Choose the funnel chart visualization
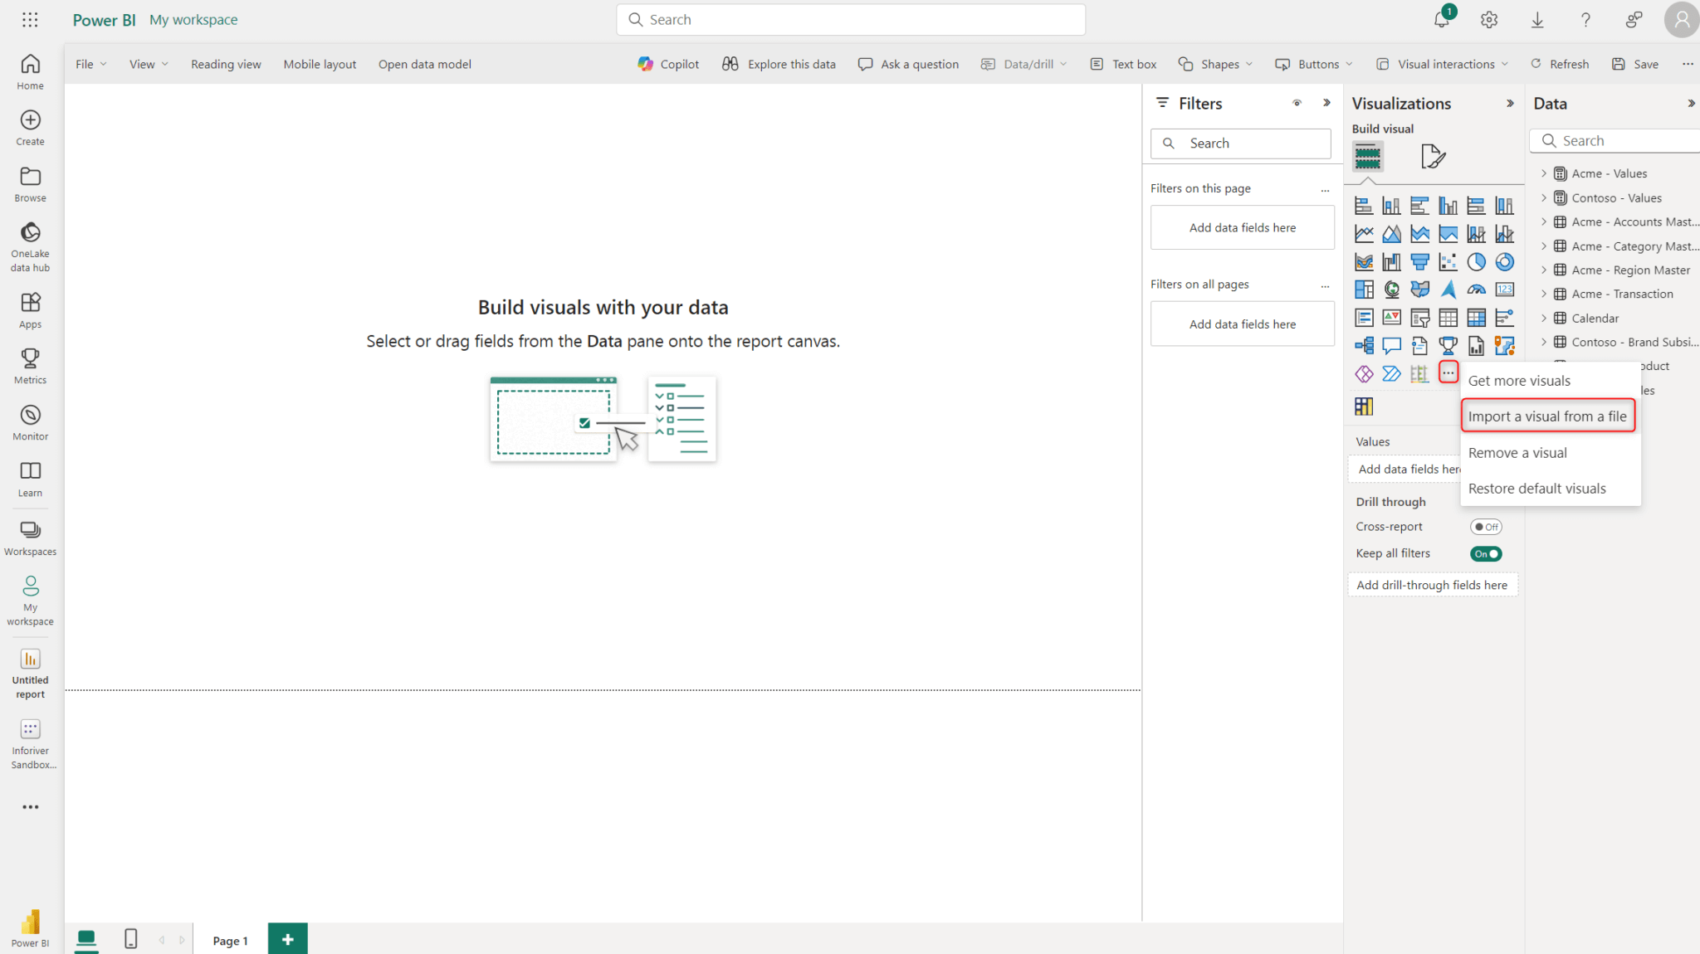The width and height of the screenshot is (1700, 954). tap(1420, 261)
